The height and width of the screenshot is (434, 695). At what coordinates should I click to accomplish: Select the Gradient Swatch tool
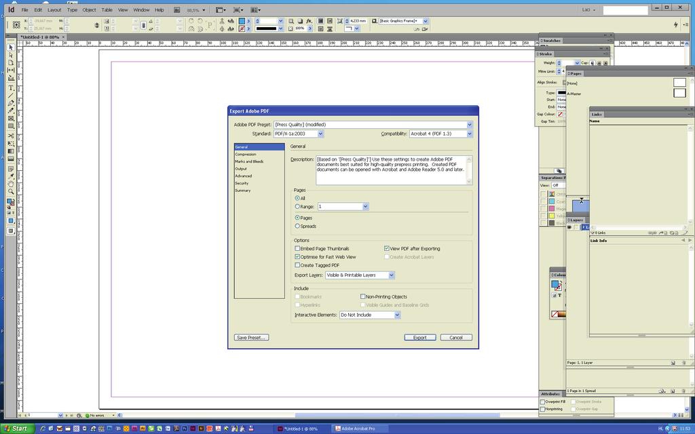pos(11,151)
